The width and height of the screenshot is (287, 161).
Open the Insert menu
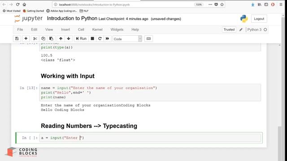point(65,30)
